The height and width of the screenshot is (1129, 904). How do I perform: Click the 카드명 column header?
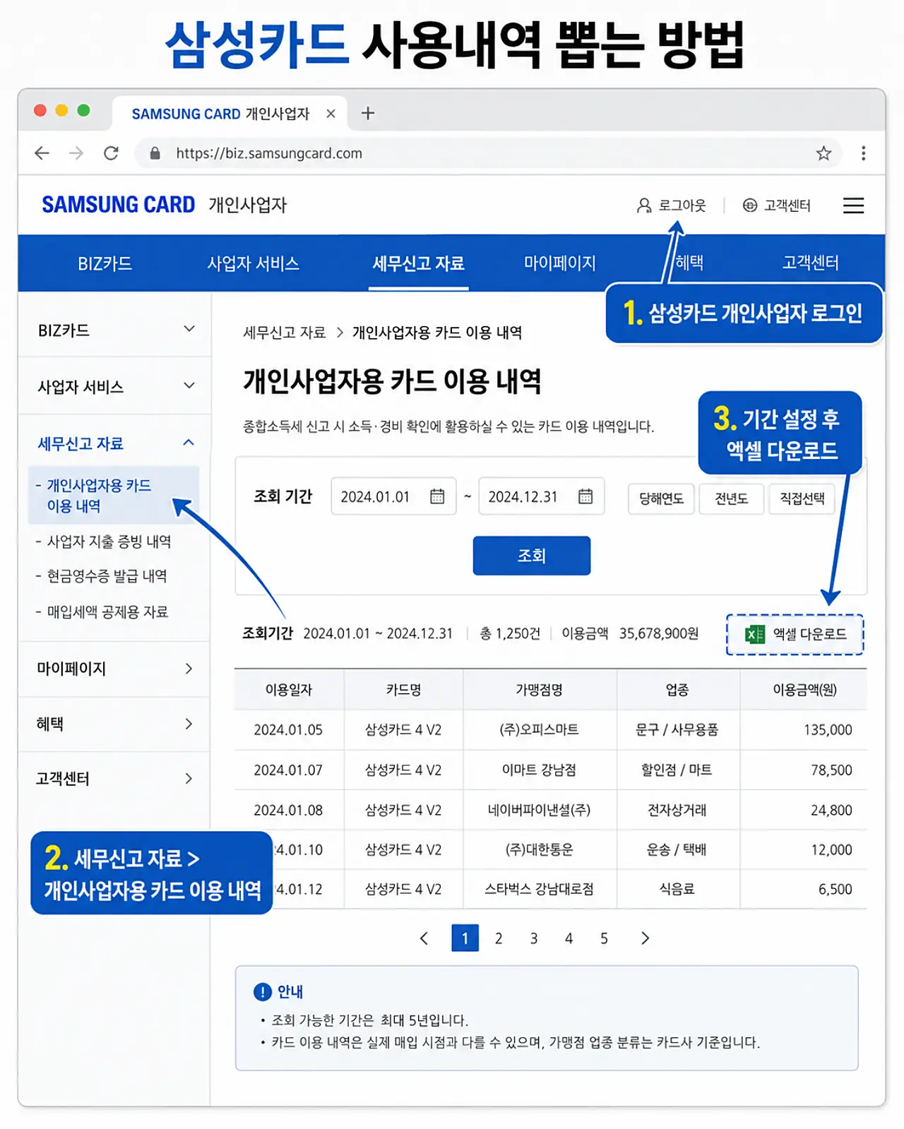403,690
